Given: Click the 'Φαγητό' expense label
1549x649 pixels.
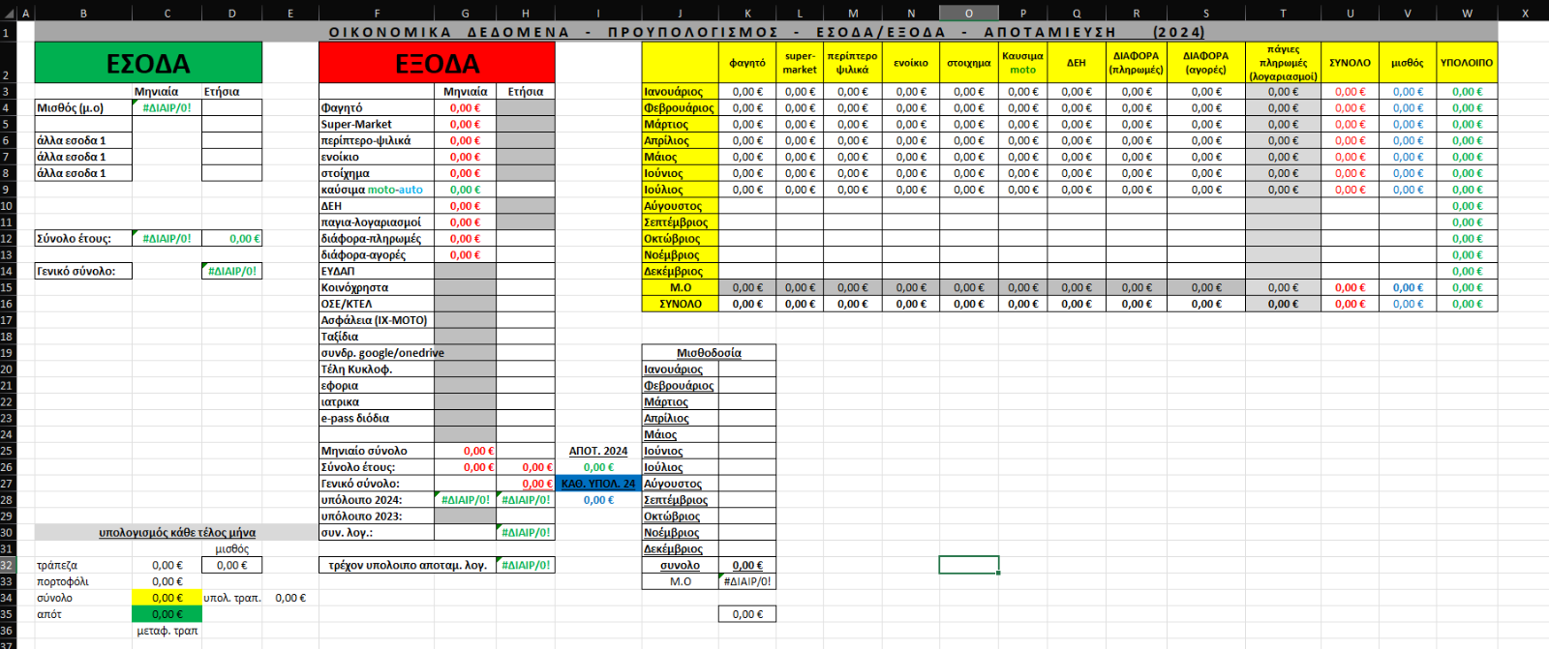Looking at the screenshot, I should click(377, 107).
